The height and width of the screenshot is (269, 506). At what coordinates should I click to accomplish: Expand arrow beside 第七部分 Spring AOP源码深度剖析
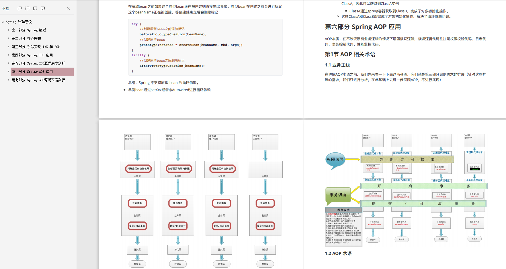(9, 80)
